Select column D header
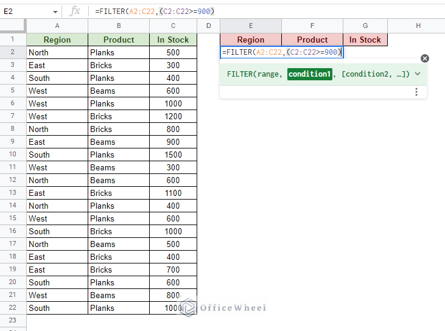 (209, 26)
